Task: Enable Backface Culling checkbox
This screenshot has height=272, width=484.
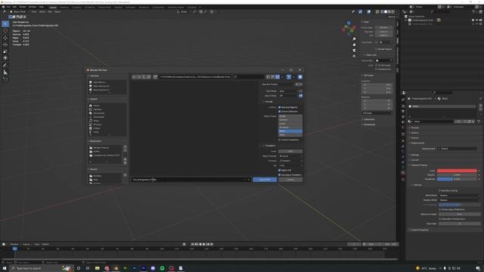Action: [x=440, y=190]
